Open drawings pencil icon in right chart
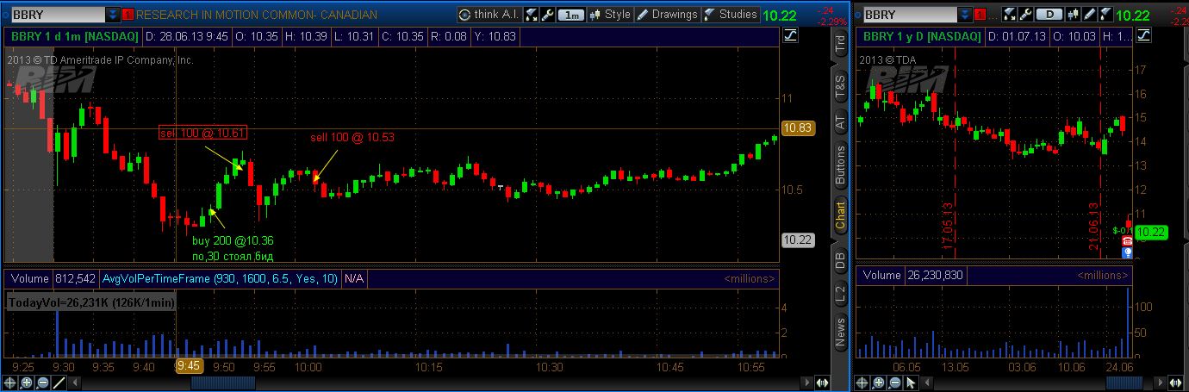Screen dimensions: 1189x392 pyautogui.click(x=1090, y=14)
